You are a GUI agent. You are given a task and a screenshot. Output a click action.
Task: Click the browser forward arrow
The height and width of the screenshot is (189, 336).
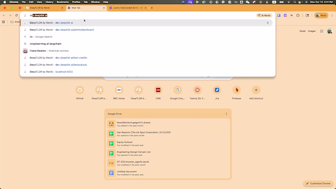[x=10, y=16]
